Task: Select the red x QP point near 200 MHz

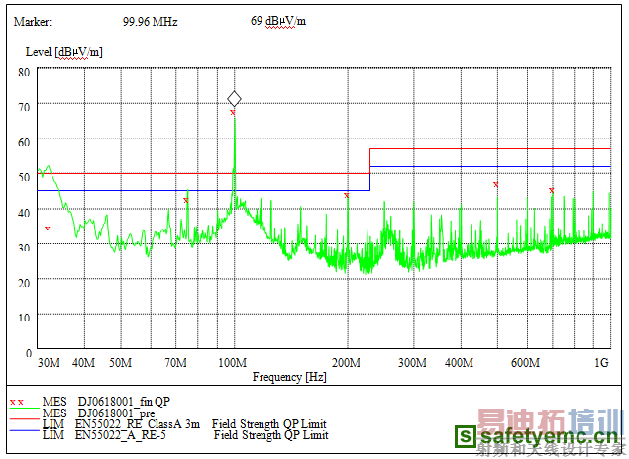Action: pyautogui.click(x=347, y=196)
